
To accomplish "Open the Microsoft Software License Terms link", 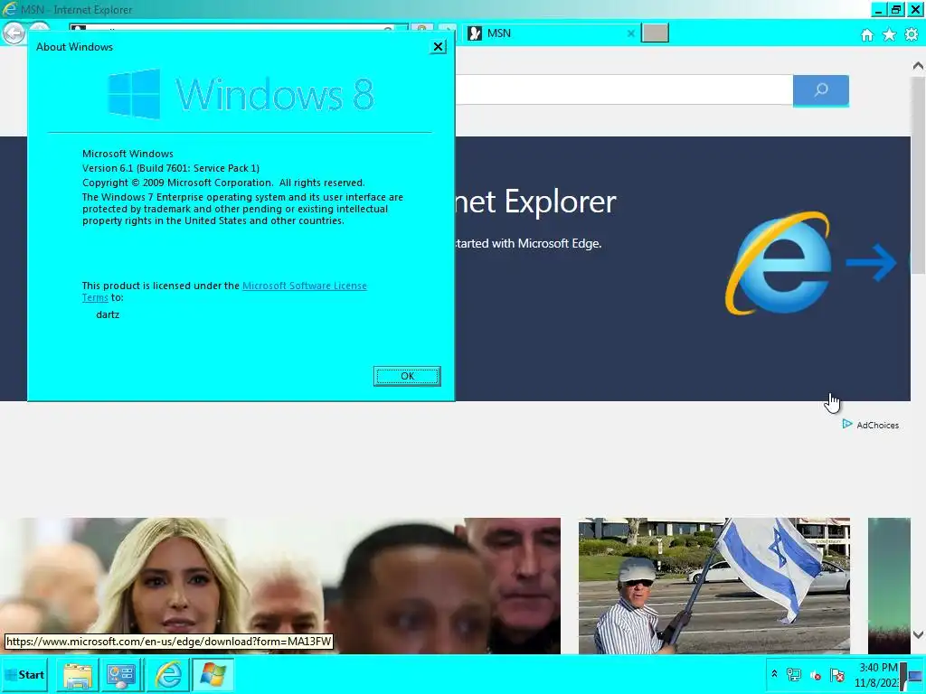I will pos(304,286).
